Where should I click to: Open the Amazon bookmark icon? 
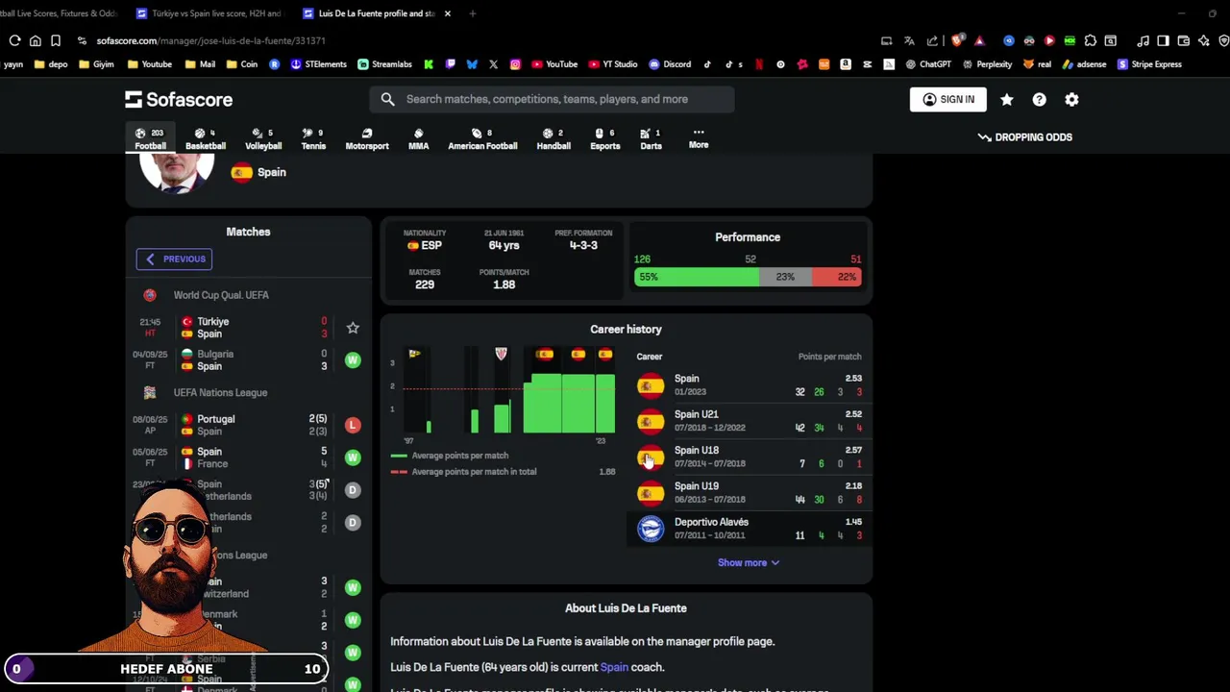[x=846, y=64]
